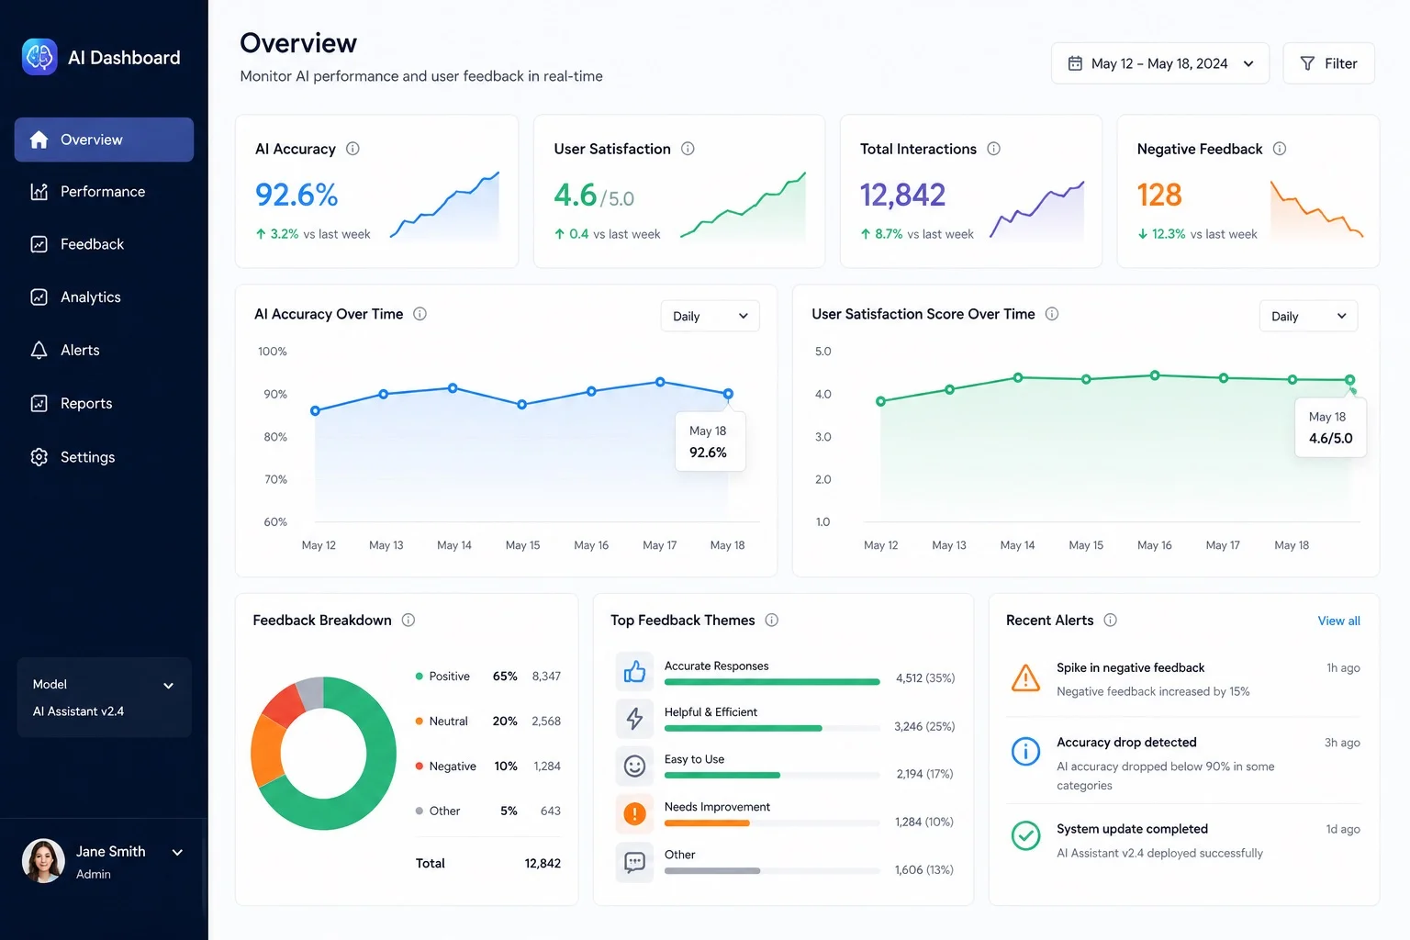Navigate to Reports
The width and height of the screenshot is (1410, 940).
coord(104,404)
